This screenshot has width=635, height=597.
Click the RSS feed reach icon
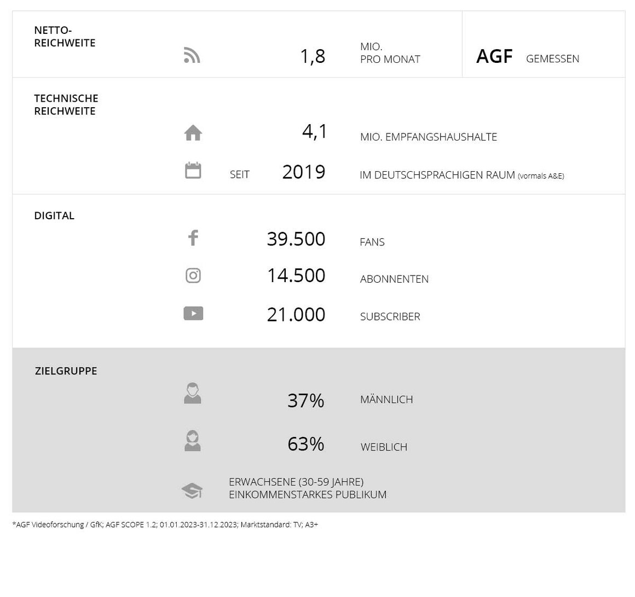(x=192, y=55)
